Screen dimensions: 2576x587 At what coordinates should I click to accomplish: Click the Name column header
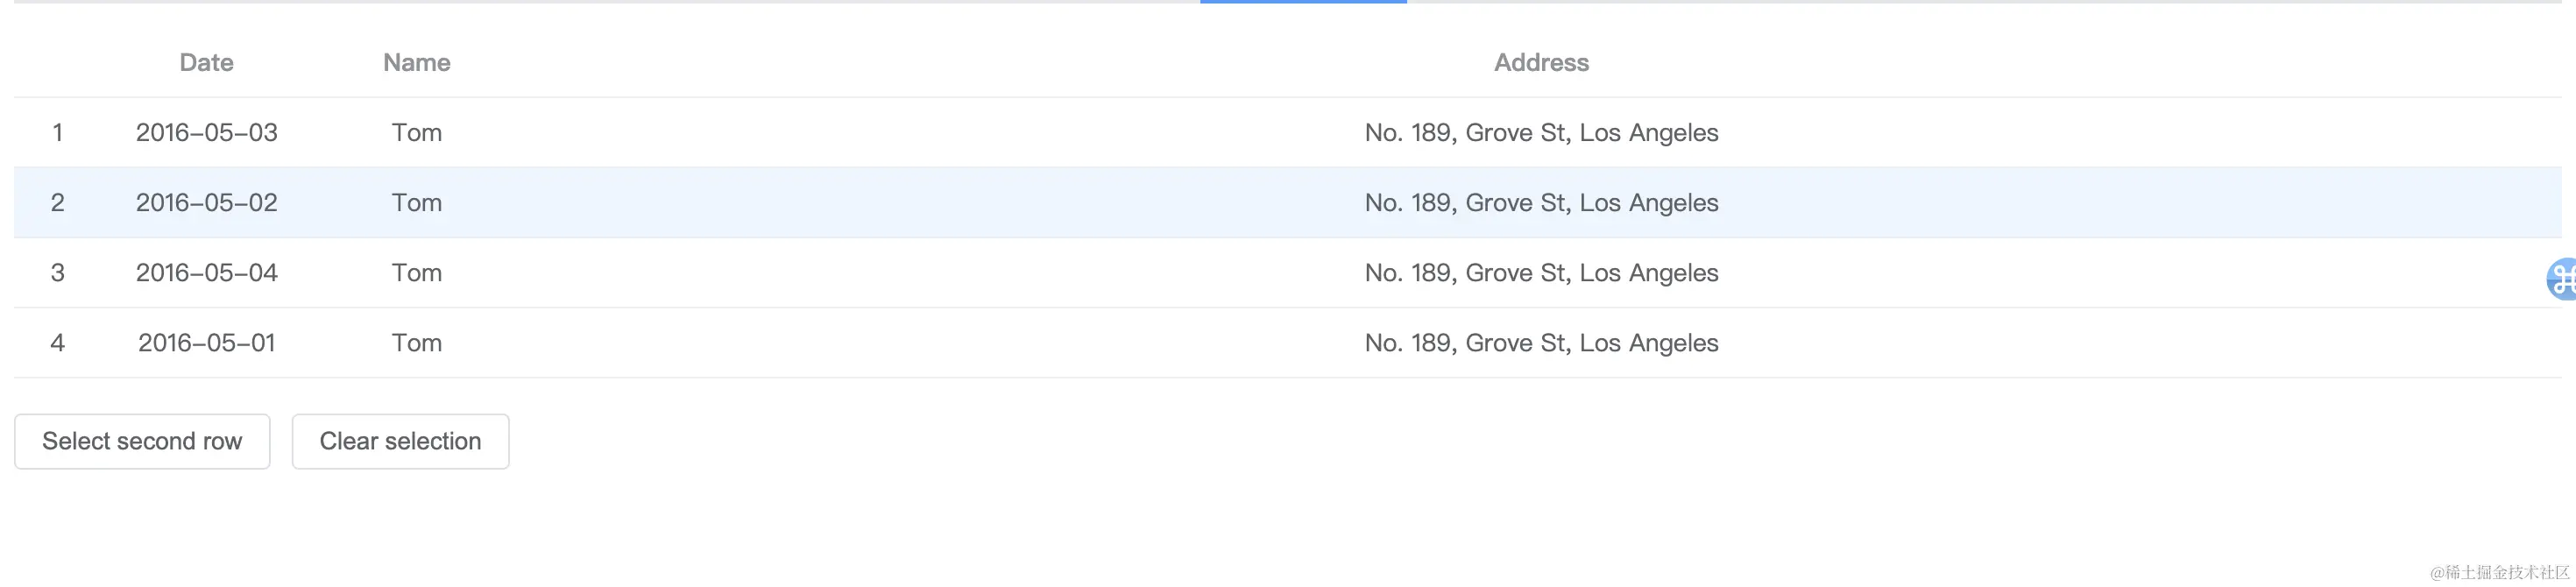pyautogui.click(x=416, y=62)
